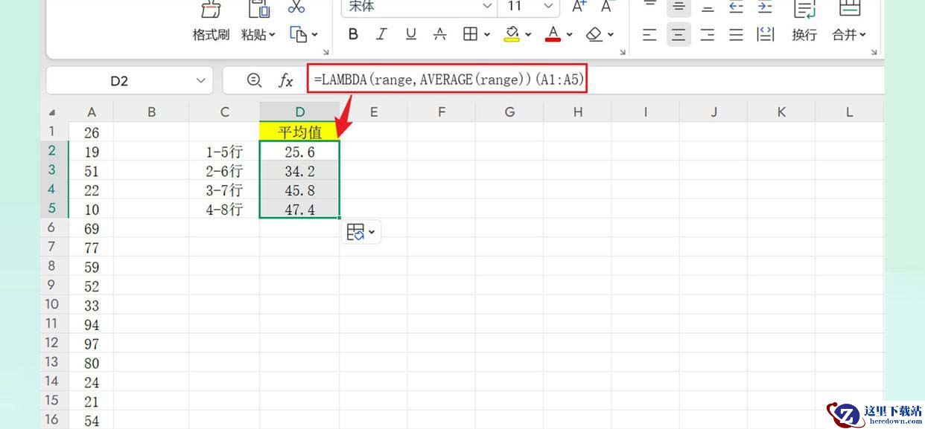Expand the fill color dropdown arrow

coord(528,34)
